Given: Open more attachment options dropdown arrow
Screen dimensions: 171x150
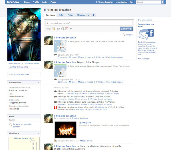Looking at the screenshot, I should tap(71, 29).
